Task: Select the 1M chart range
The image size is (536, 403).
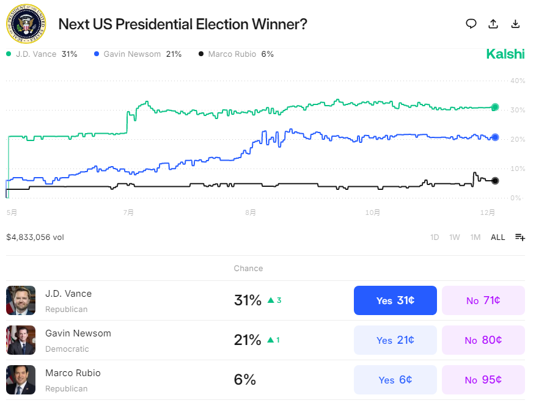Action: point(475,237)
